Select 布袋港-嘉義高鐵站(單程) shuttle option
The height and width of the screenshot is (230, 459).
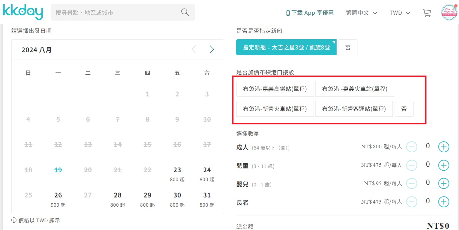click(x=275, y=88)
